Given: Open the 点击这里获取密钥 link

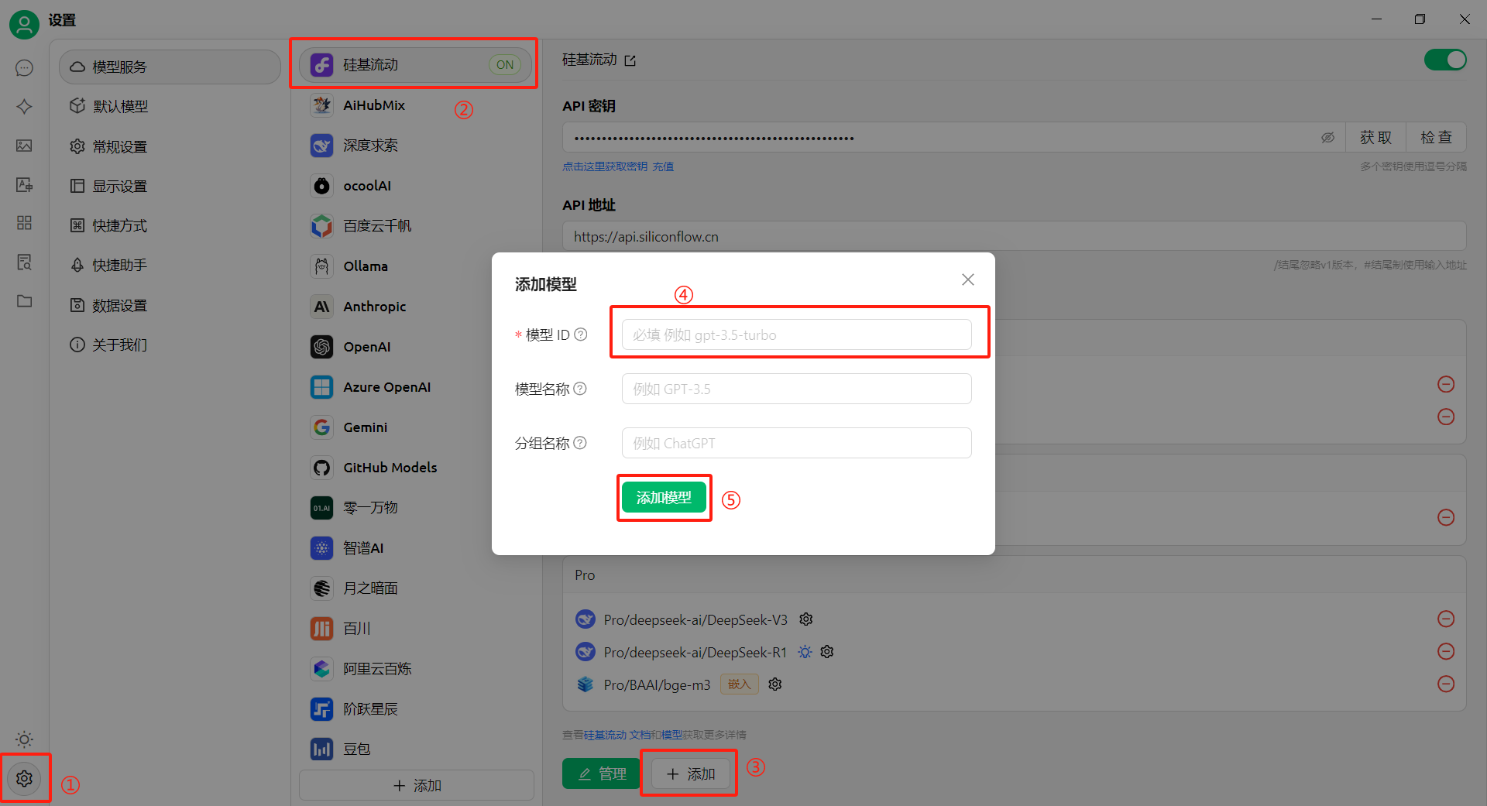Looking at the screenshot, I should coord(605,166).
